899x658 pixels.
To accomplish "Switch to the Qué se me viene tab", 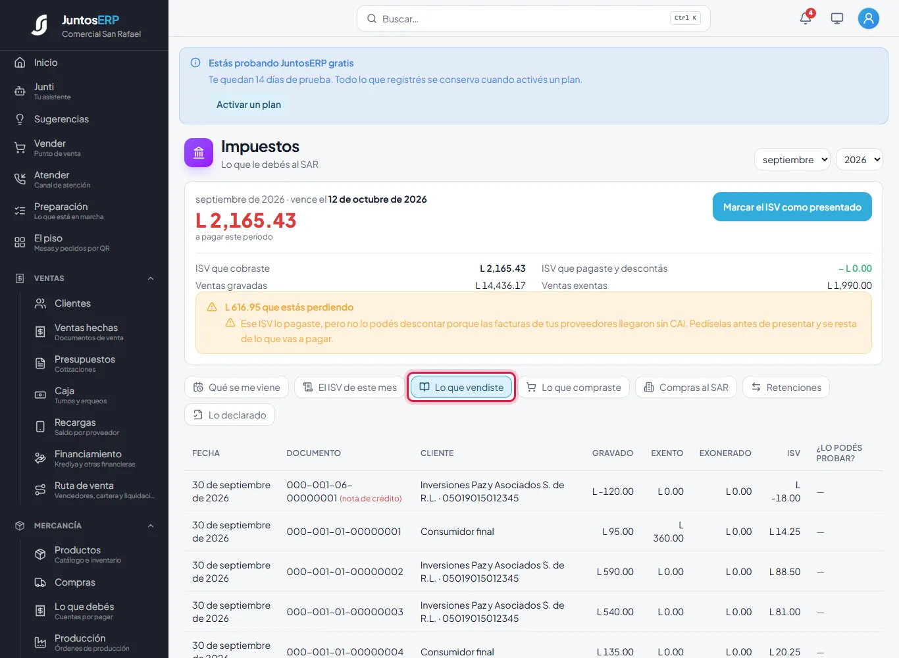I will click(236, 388).
